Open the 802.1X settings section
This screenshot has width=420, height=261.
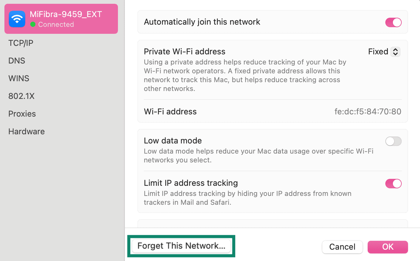coord(21,96)
